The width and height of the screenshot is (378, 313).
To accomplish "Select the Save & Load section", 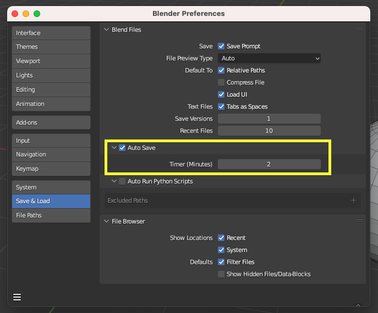I will tap(51, 201).
